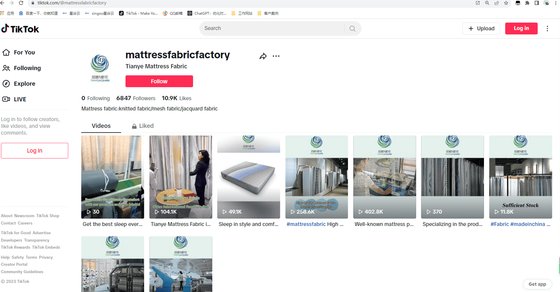Click the 6847 Followers count
560x292 pixels.
(136, 98)
